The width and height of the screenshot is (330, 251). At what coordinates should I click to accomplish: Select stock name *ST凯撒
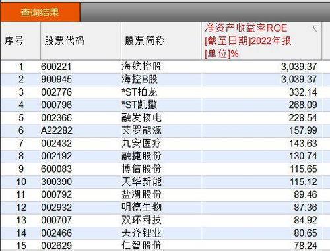pyautogui.click(x=139, y=105)
